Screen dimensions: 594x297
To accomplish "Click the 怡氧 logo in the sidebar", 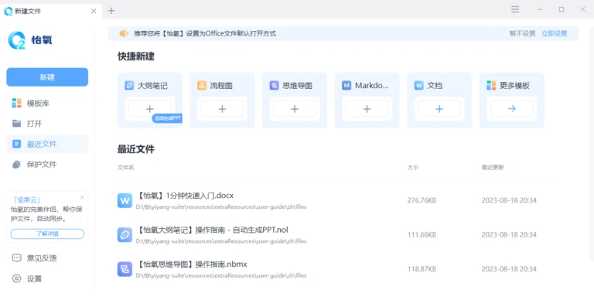I will point(30,40).
